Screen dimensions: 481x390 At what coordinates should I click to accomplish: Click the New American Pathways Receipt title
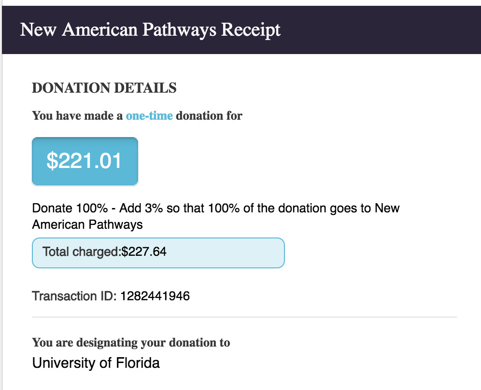(x=150, y=30)
